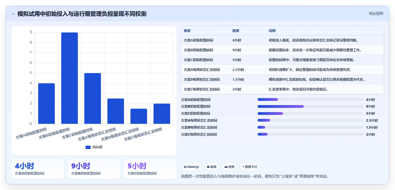Click the 进度 chip
The width and height of the screenshot is (395, 190).
[229, 167]
